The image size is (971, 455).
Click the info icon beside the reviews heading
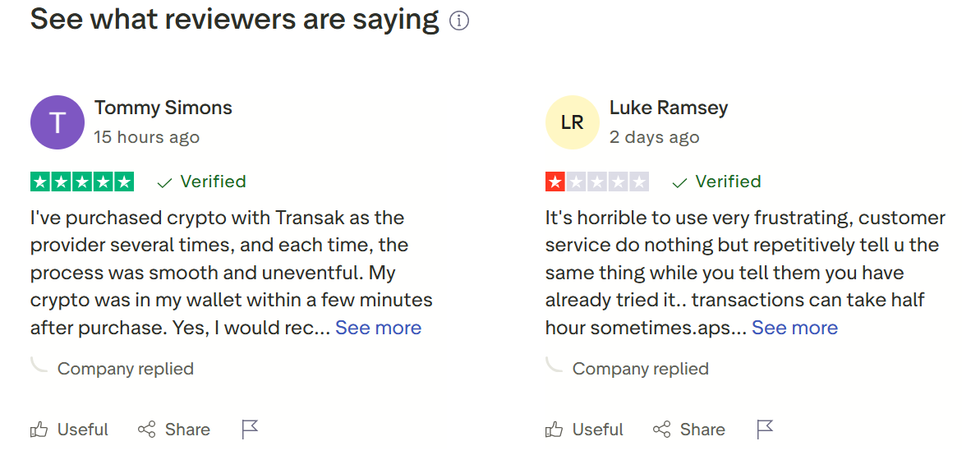click(x=459, y=21)
